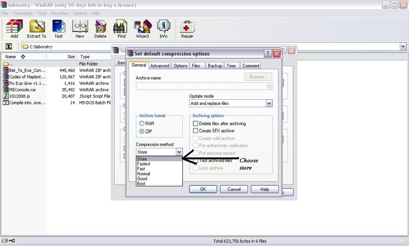Click the 1012008.js script file icon
This screenshot has width=409, height=246.
tap(6, 96)
